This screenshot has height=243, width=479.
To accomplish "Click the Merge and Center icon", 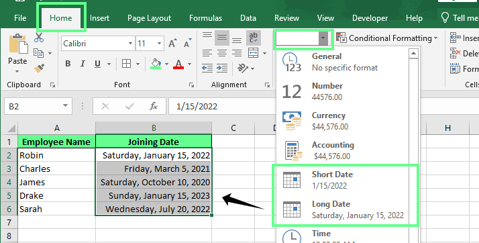I will pyautogui.click(x=253, y=53).
